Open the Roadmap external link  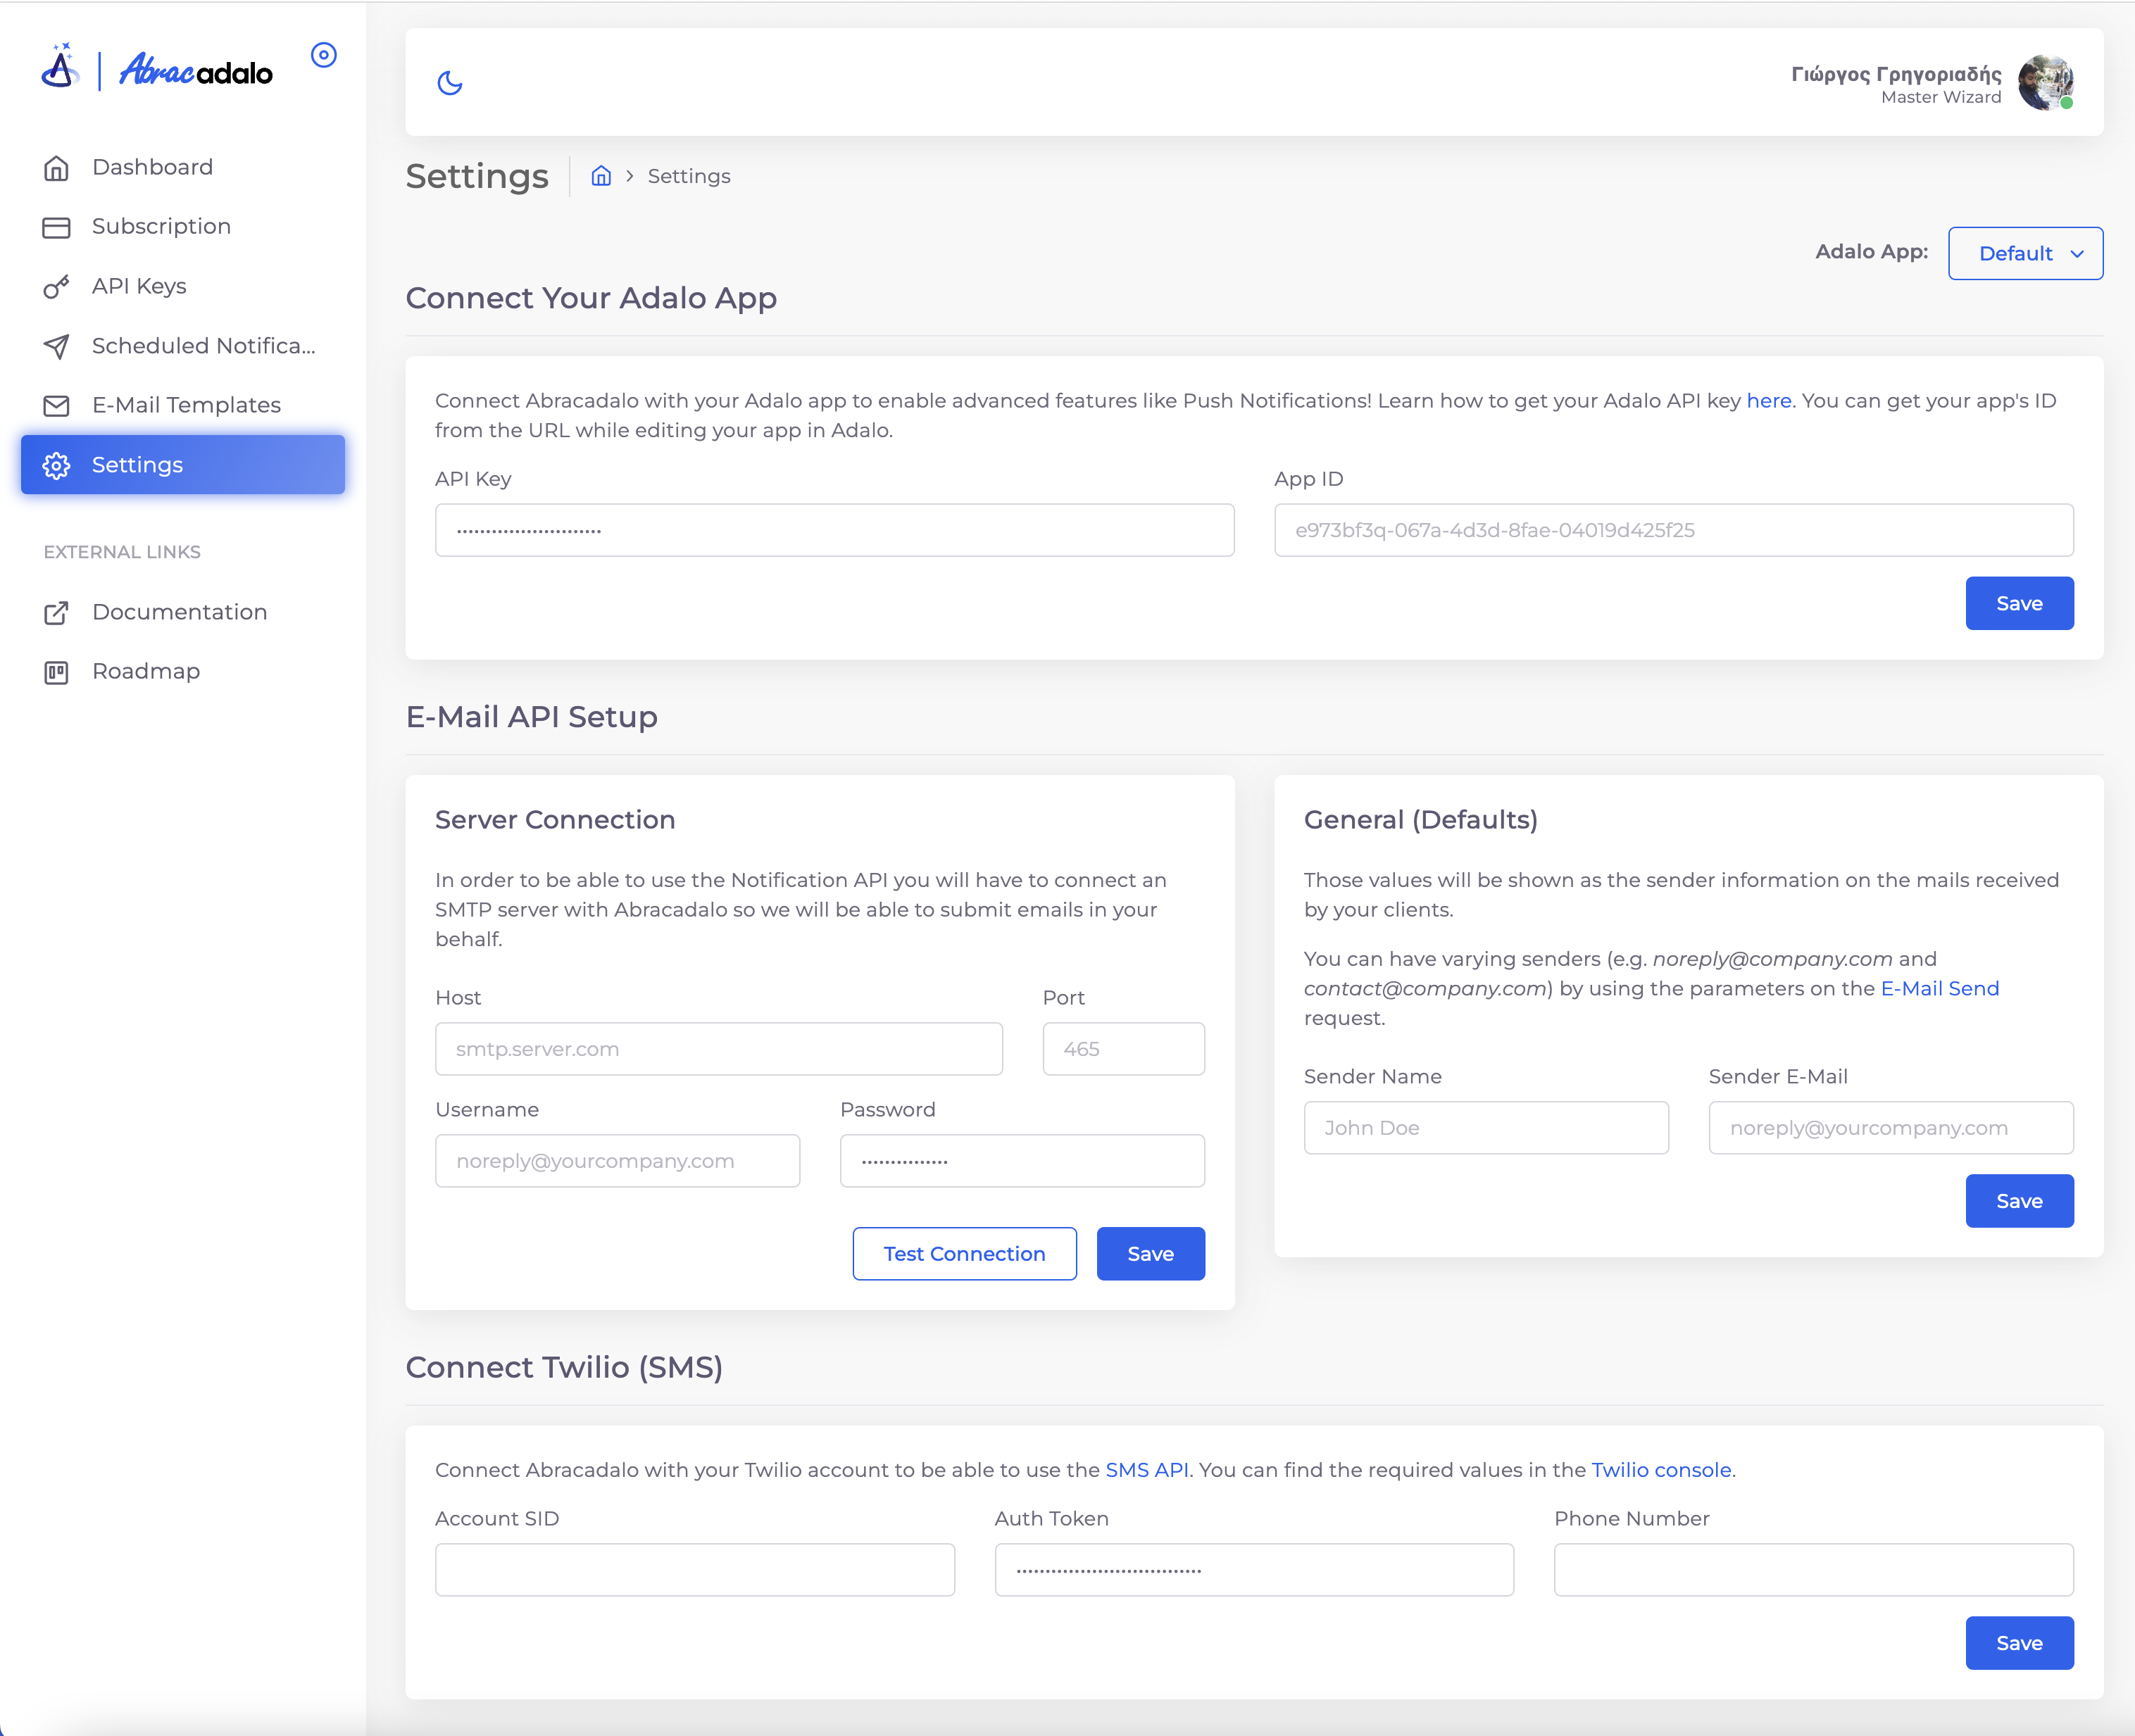tap(146, 671)
